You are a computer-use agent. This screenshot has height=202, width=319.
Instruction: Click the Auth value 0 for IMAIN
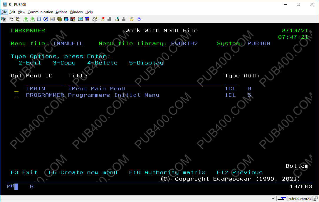coord(249,89)
